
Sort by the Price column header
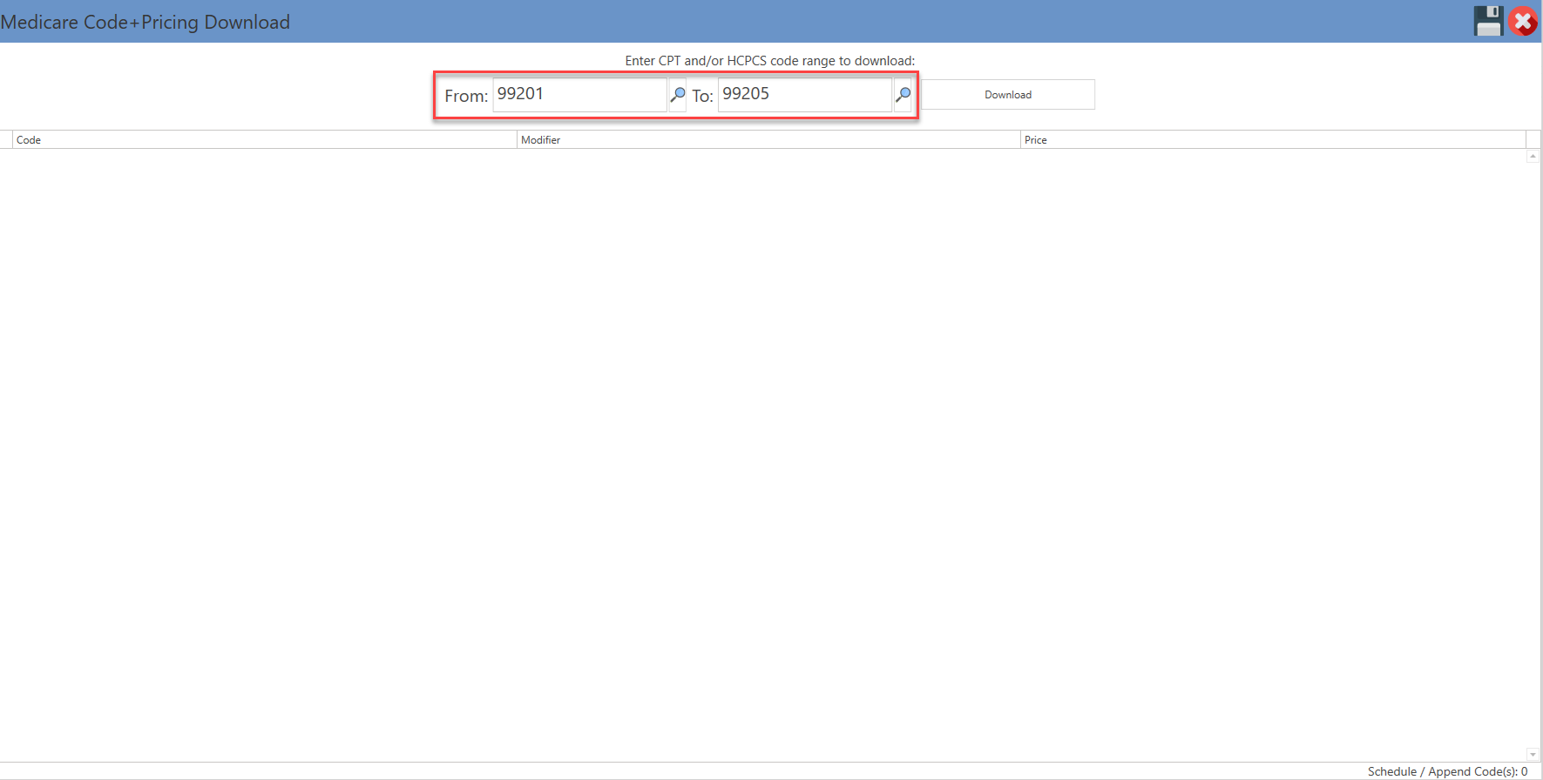pyautogui.click(x=1273, y=139)
